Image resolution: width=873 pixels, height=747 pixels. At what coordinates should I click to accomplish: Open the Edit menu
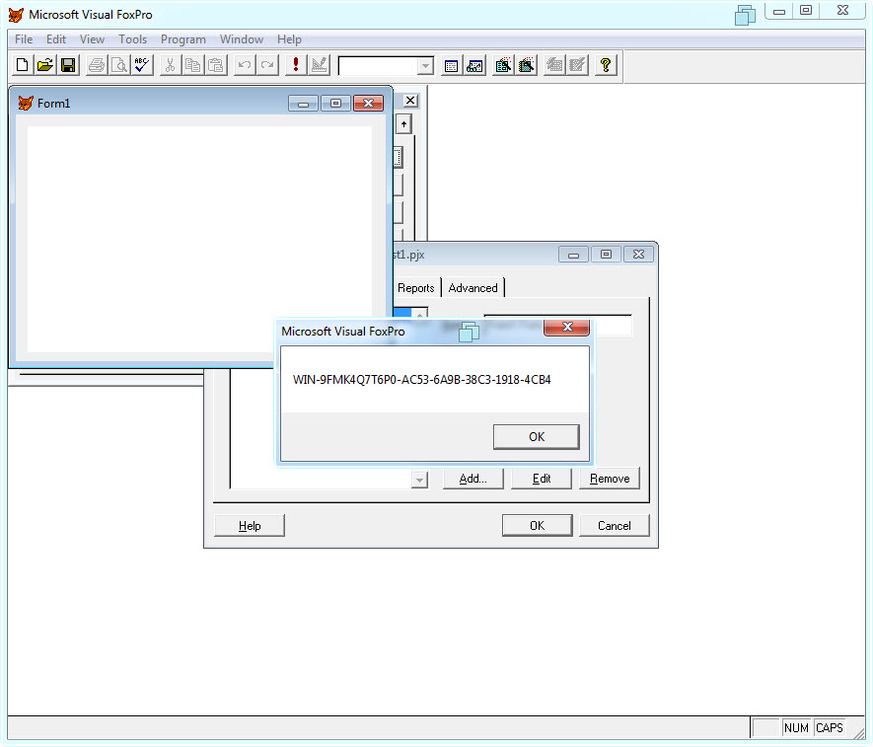[x=55, y=39]
